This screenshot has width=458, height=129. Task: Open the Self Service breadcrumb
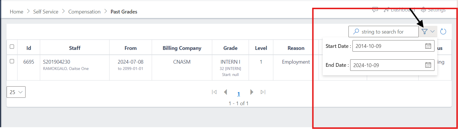(46, 12)
